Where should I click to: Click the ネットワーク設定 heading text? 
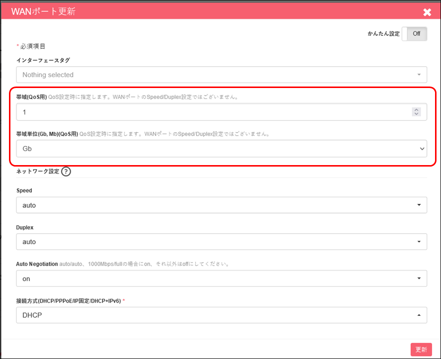[x=38, y=172]
